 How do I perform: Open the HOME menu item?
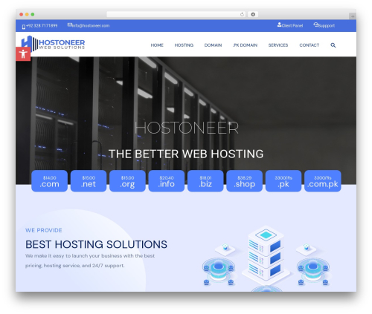click(x=157, y=45)
